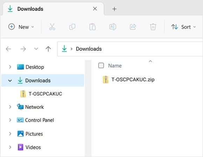
Task: Select T-OSCPCAKUC.zip in file list
Action: coord(128,79)
